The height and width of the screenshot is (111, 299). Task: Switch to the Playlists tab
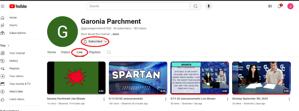(x=95, y=52)
